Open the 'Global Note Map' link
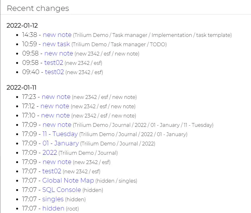 click(68, 180)
